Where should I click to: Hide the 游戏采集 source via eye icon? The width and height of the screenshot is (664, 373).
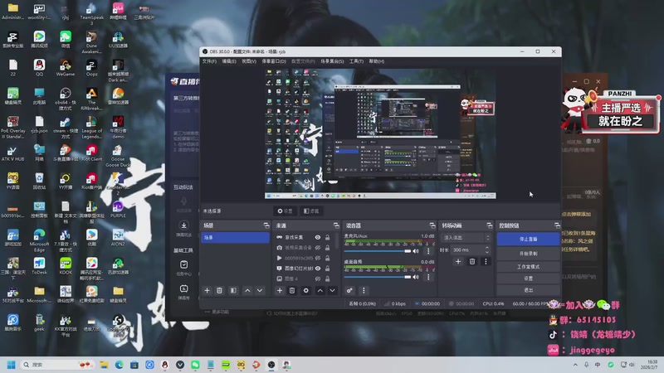point(318,237)
